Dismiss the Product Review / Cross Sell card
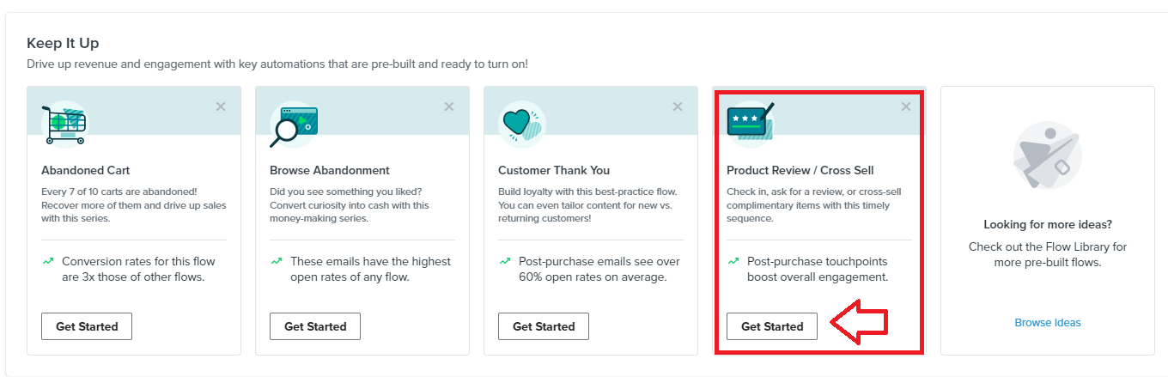The image size is (1168, 377). click(x=906, y=106)
